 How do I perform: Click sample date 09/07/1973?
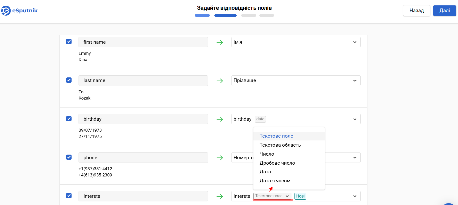click(90, 130)
